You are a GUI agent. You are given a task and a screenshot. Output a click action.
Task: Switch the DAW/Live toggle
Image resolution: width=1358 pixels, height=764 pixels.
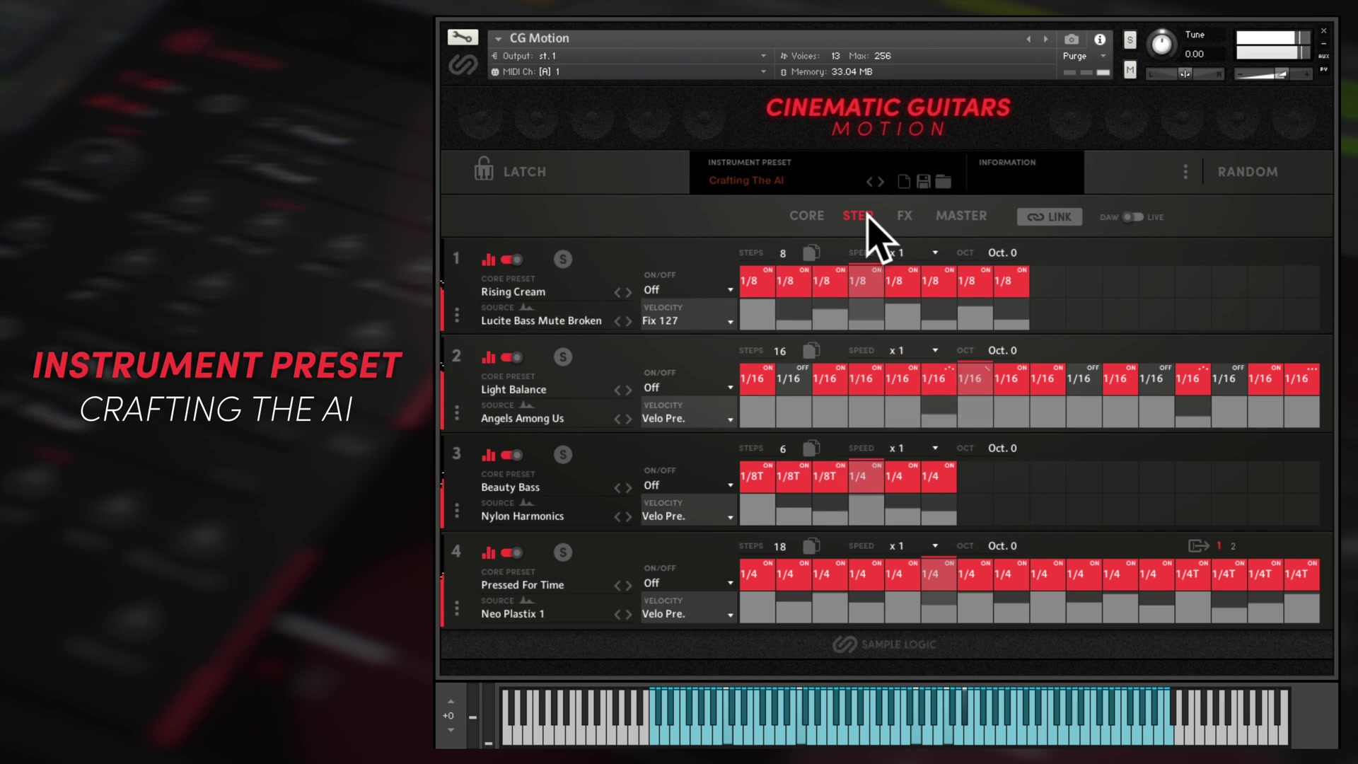coord(1132,217)
